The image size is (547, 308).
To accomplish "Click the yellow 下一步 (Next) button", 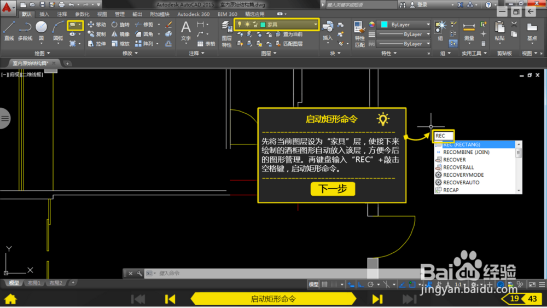I will (x=333, y=189).
